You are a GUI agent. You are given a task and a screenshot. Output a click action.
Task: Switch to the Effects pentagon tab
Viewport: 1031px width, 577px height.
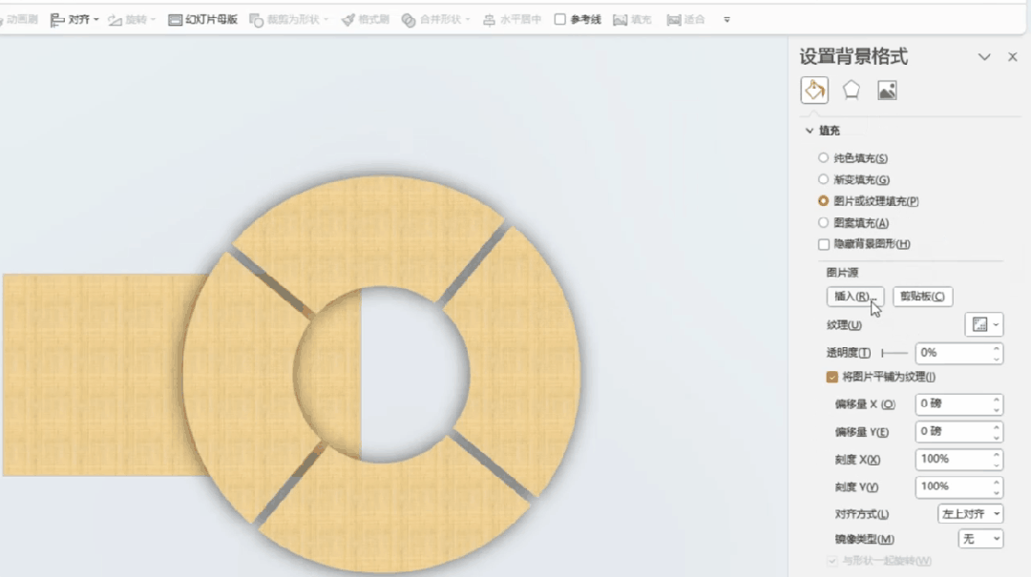[x=852, y=90]
